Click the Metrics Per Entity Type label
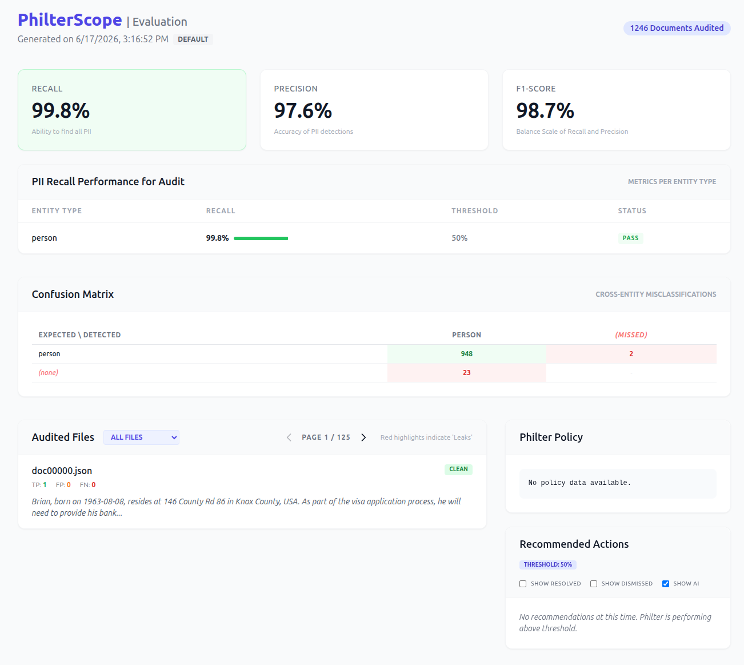Screen dimensions: 744x665 [672, 182]
